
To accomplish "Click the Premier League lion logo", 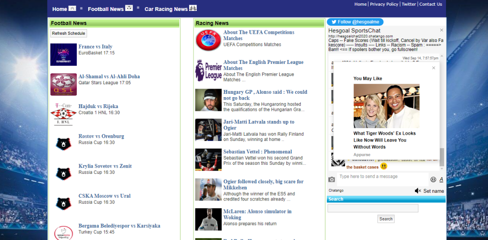I will [x=208, y=70].
